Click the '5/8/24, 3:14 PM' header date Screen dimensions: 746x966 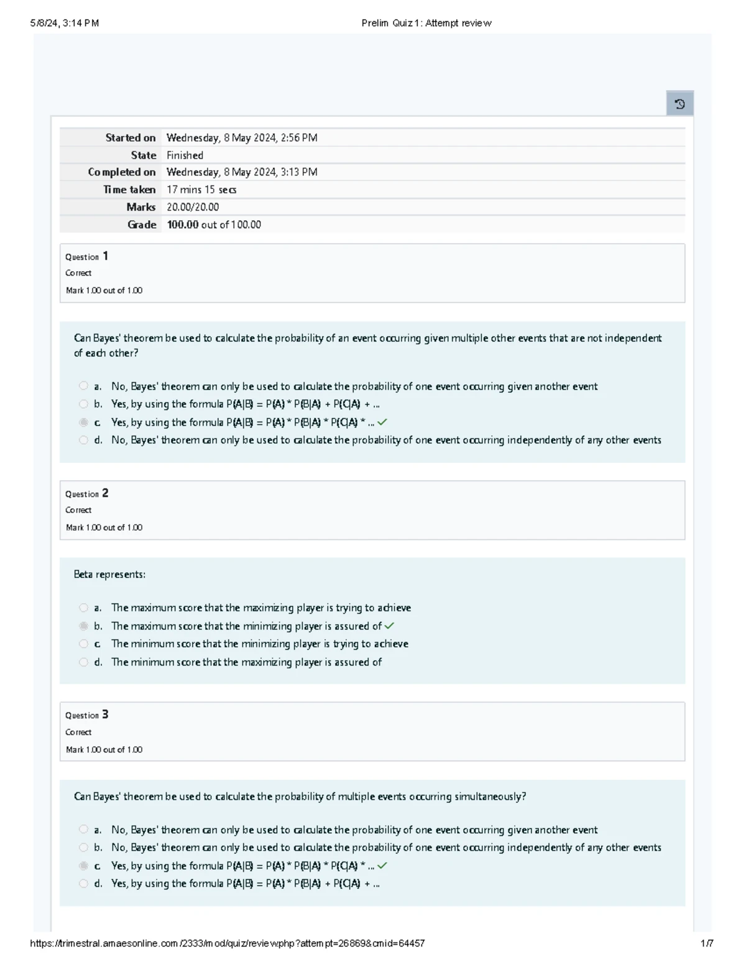[x=65, y=24]
